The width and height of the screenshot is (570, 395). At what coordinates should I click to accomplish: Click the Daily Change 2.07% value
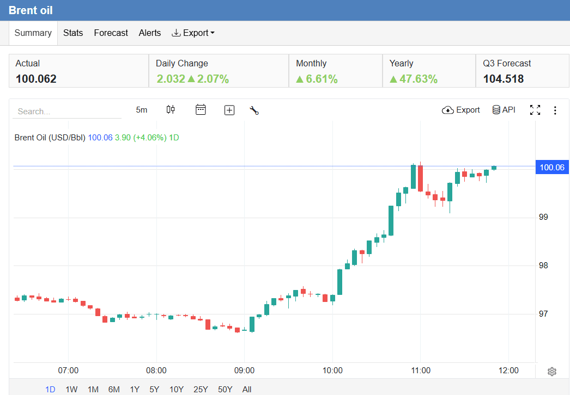(213, 79)
